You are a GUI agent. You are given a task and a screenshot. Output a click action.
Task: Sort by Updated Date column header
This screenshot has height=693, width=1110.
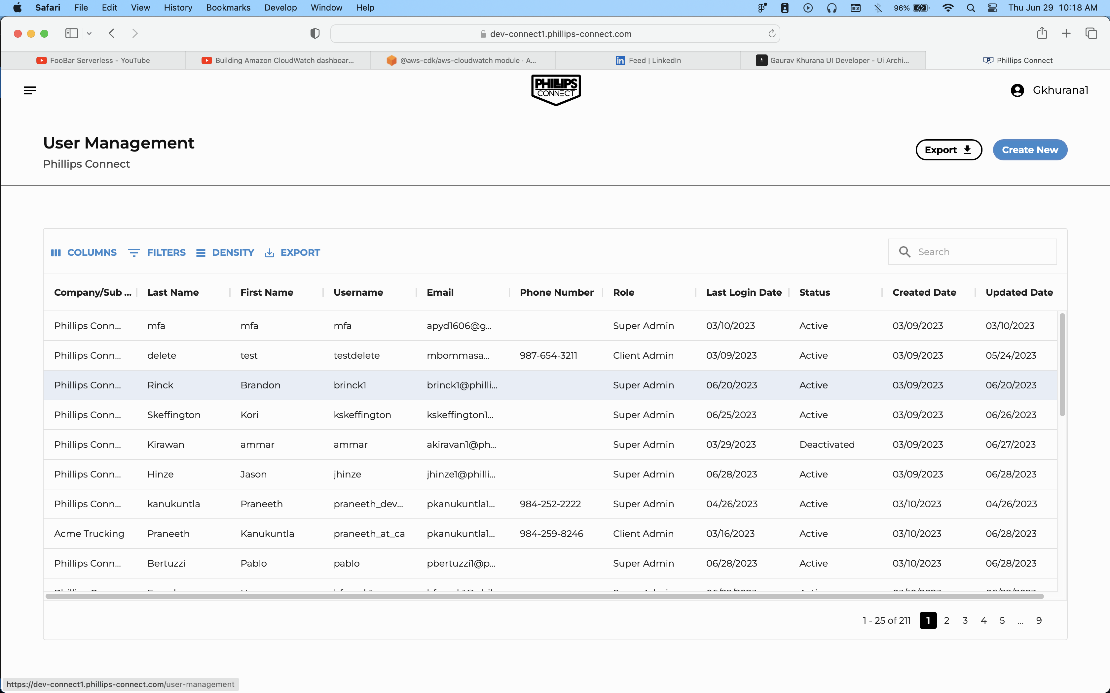coord(1019,292)
